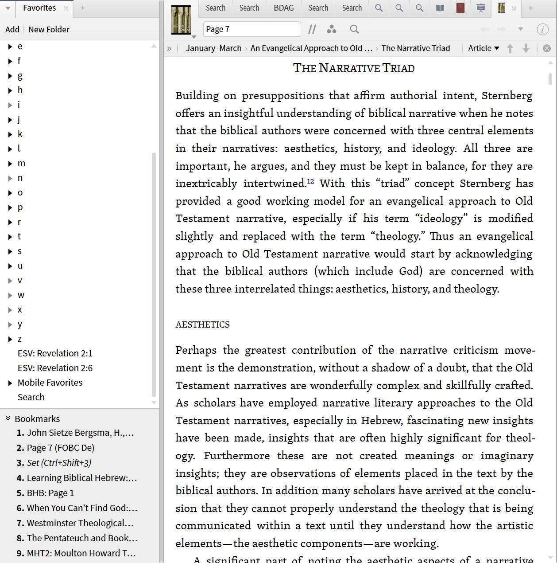Close the Favorites tab

pyautogui.click(x=66, y=8)
